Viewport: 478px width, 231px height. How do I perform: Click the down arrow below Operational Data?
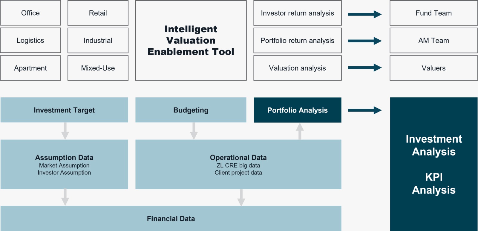[241, 198]
